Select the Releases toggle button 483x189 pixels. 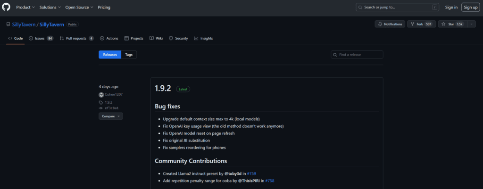(x=110, y=55)
